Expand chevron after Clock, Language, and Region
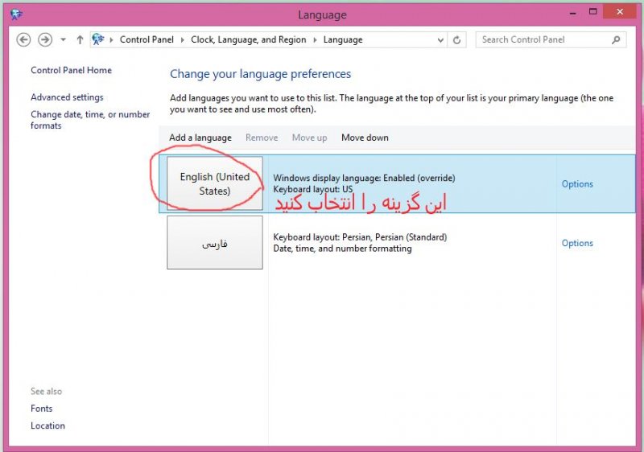 315,39
